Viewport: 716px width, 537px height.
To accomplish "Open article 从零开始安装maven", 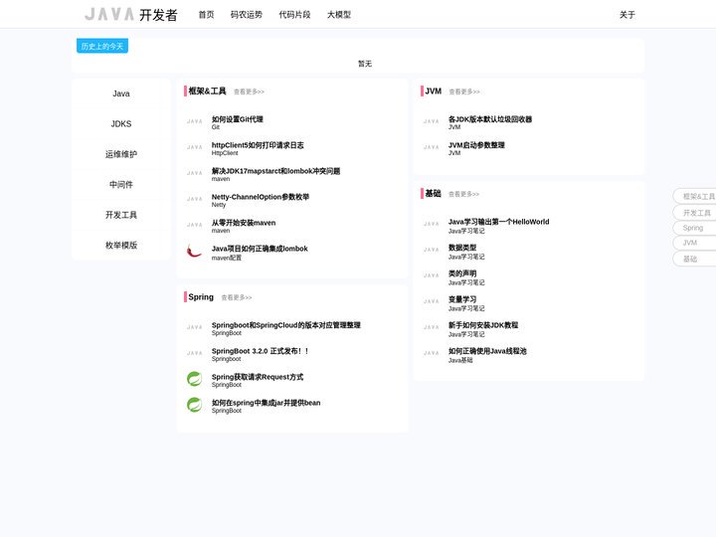I will 244,223.
